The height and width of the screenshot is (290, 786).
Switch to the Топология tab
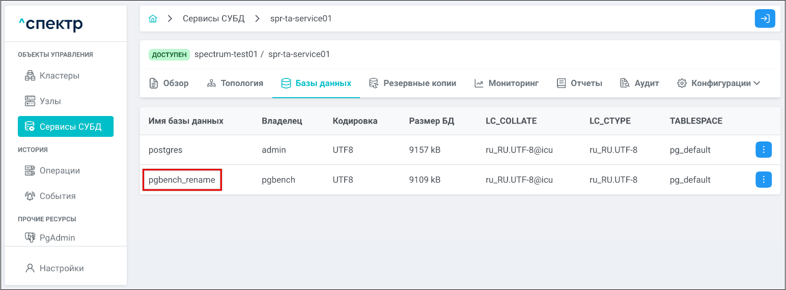pos(235,83)
